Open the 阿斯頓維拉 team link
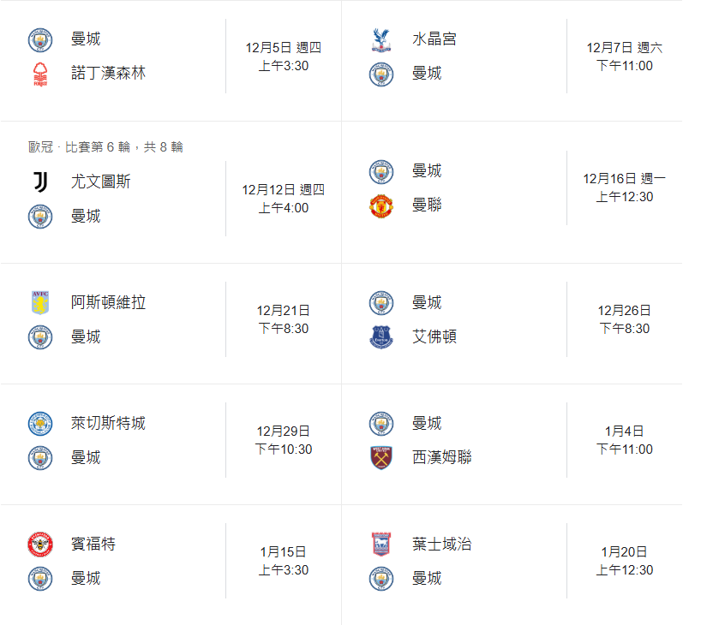This screenshot has width=701, height=625. tap(108, 302)
